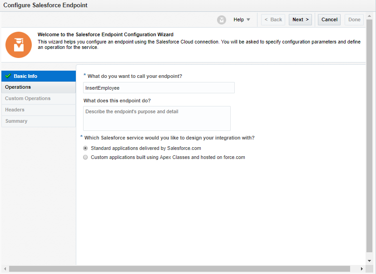Select Custom applications built using Apex Classes
The image size is (376, 274).
[x=85, y=157]
